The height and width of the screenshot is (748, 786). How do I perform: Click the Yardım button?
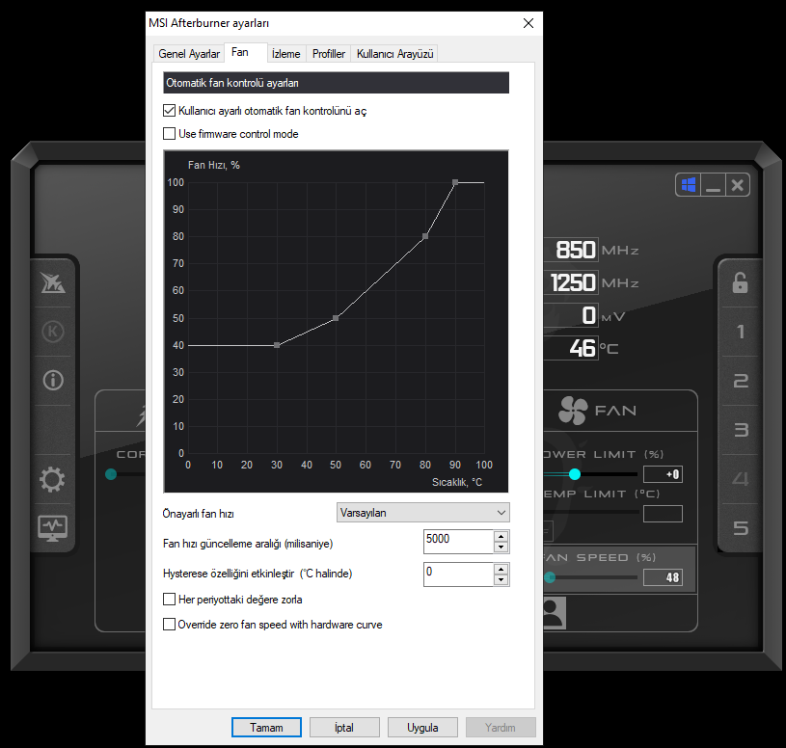pos(501,728)
